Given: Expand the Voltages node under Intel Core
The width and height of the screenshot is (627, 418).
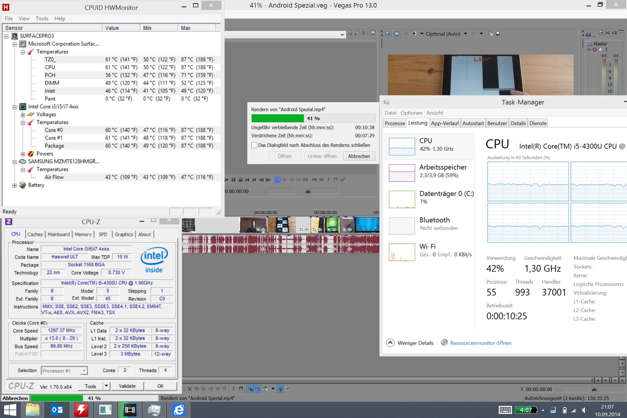Looking at the screenshot, I should point(23,115).
